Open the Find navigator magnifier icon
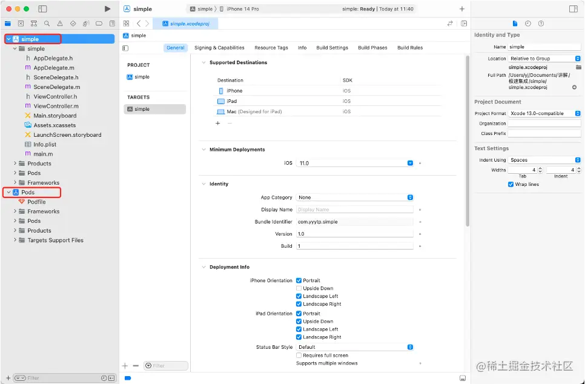585x384 pixels. pos(47,24)
